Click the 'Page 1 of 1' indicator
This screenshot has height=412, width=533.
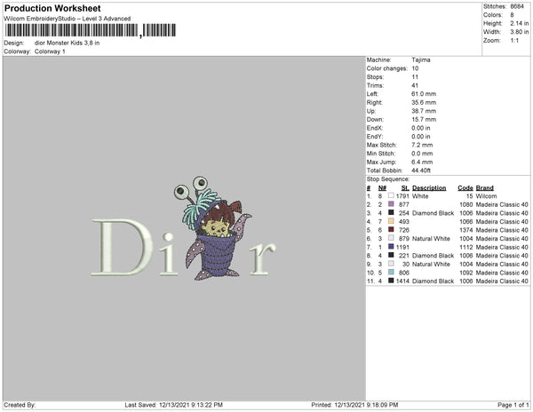pos(513,405)
